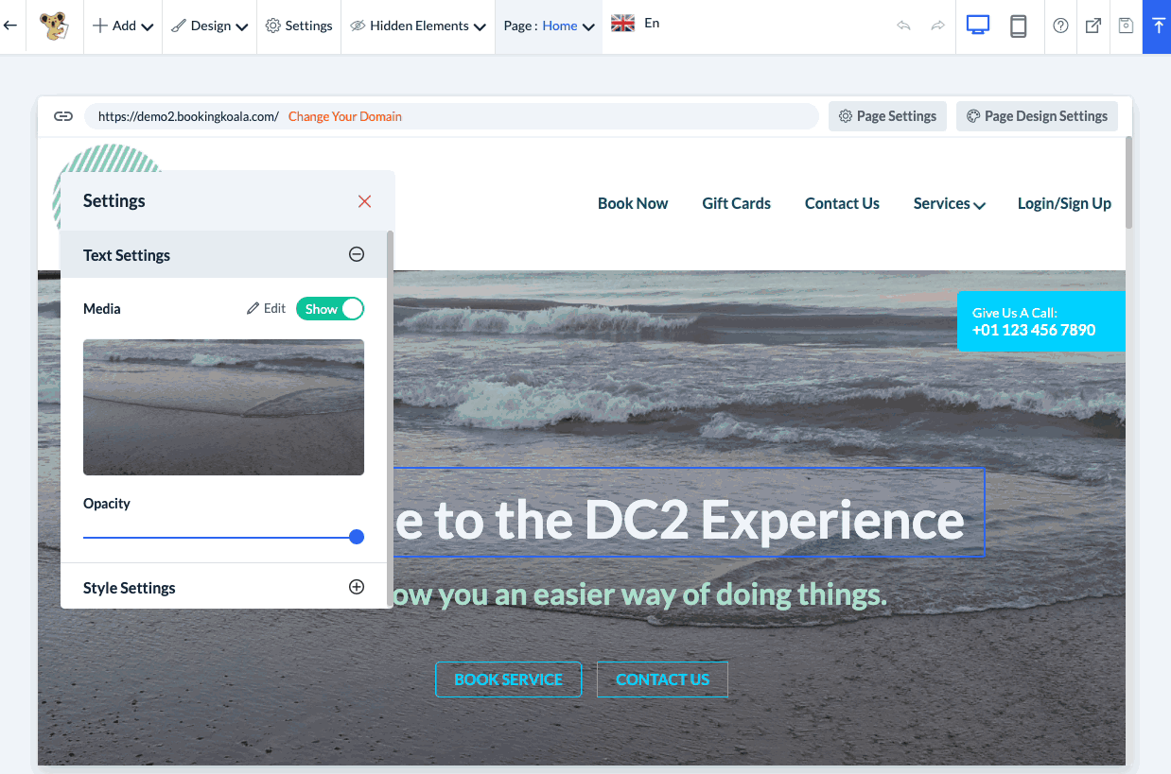Open the Page: Home selector

tap(549, 26)
